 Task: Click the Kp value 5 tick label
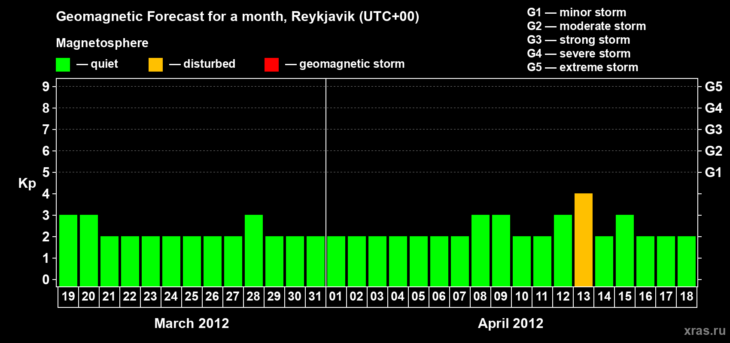(x=46, y=172)
